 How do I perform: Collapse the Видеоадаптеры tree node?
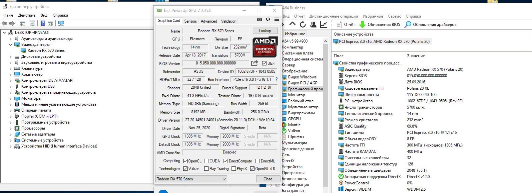[10, 45]
